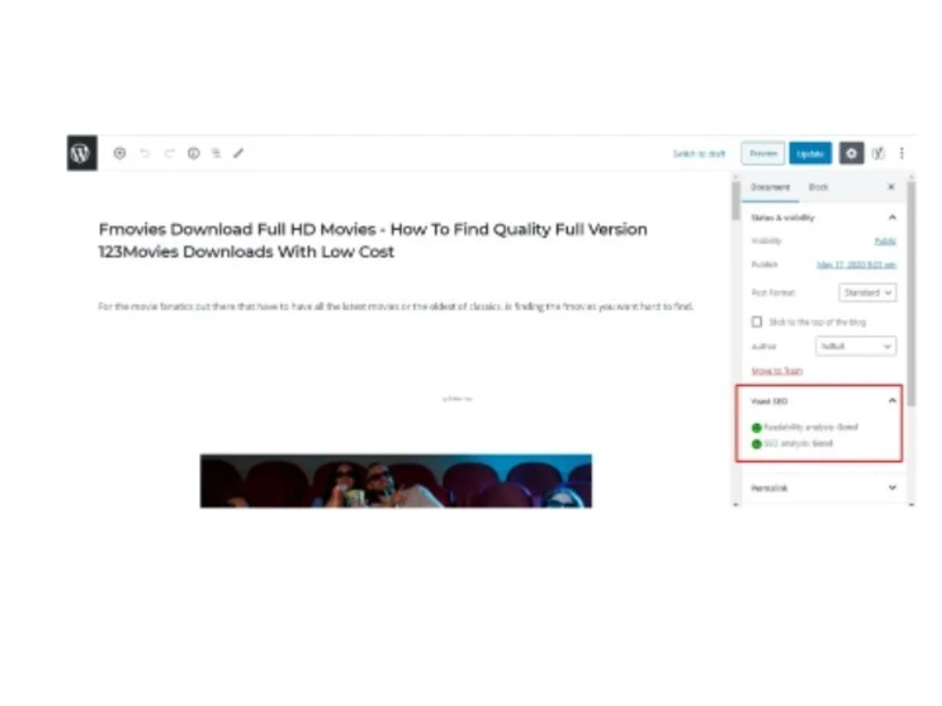Close the settings sidebar
The image size is (942, 706).
tap(891, 187)
